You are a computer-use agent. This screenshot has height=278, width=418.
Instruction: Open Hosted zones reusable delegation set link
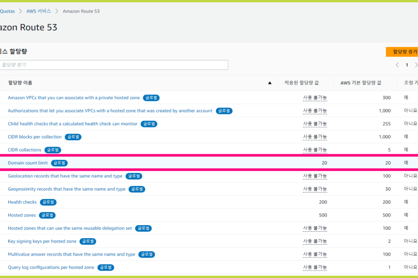point(70,228)
